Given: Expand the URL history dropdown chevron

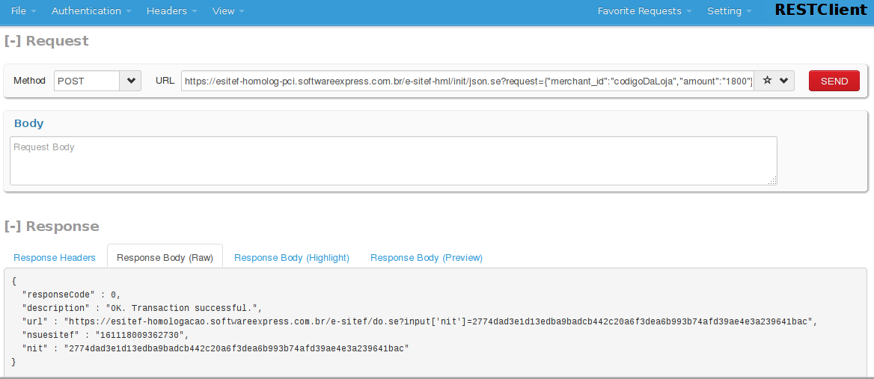Looking at the screenshot, I should click(783, 81).
